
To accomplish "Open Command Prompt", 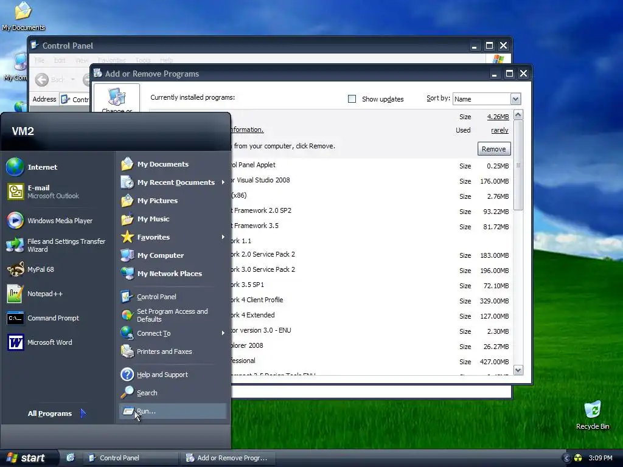I will click(43, 318).
